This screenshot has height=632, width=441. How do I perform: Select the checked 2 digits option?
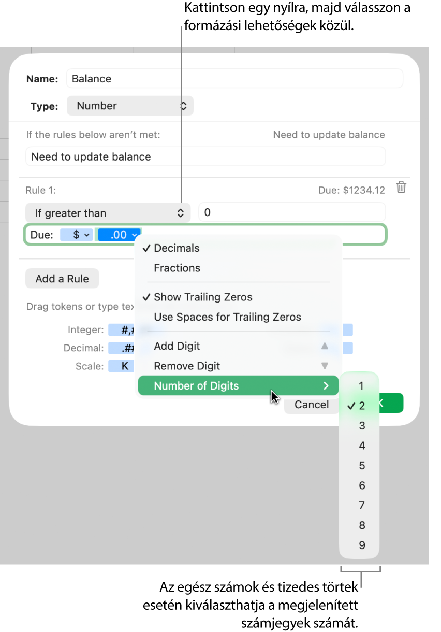(x=361, y=406)
